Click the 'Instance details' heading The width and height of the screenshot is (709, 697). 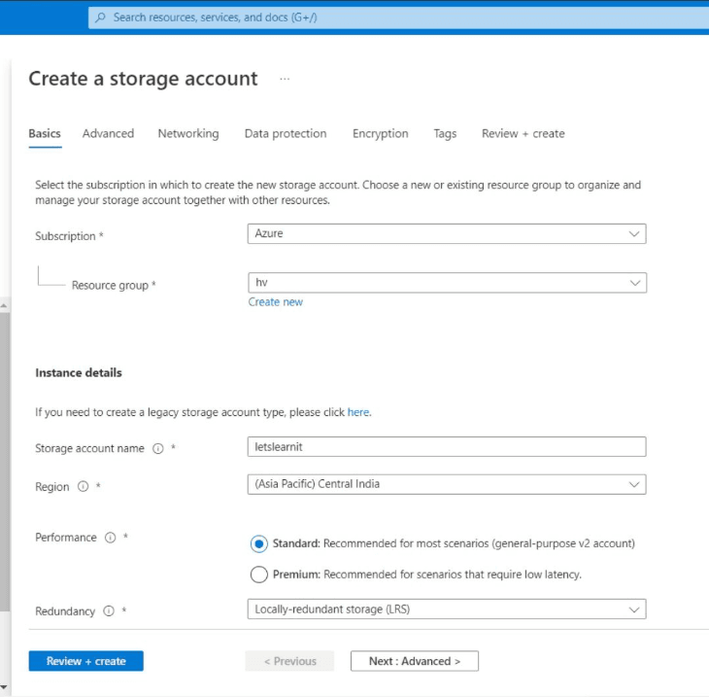(x=79, y=372)
